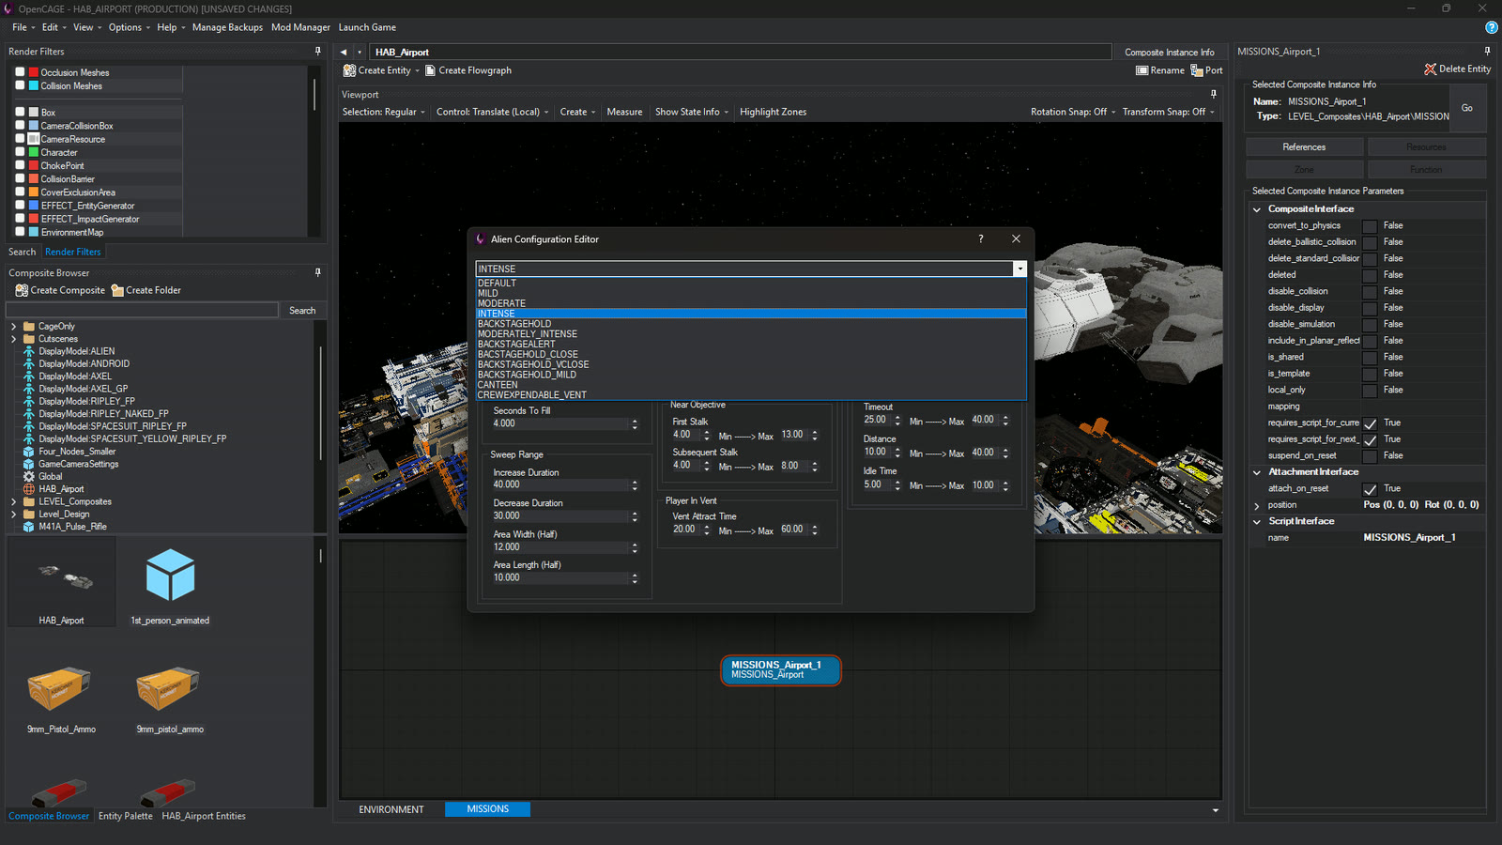1502x845 pixels.
Task: Close the INTENSE combo box dropdown
Action: (x=1019, y=269)
